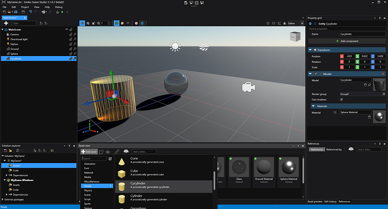Click the material selection mode sphere icon
388x209 pixels.
(136, 23)
